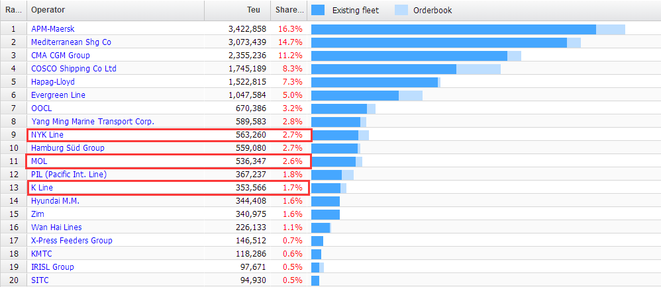Sort by the Teu column header
The width and height of the screenshot is (661, 287).
237,10
